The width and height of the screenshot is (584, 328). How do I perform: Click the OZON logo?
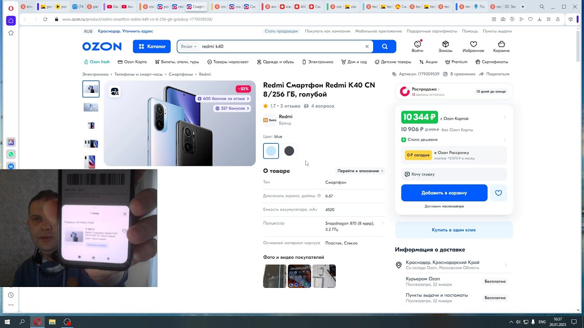(x=102, y=46)
